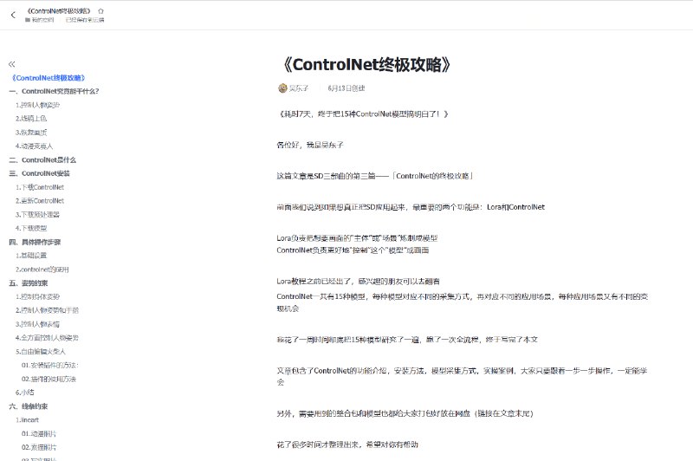This screenshot has height=461, width=693.
Task: Click paragraph starting ControlNet一共有15种模型
Action: point(463,302)
